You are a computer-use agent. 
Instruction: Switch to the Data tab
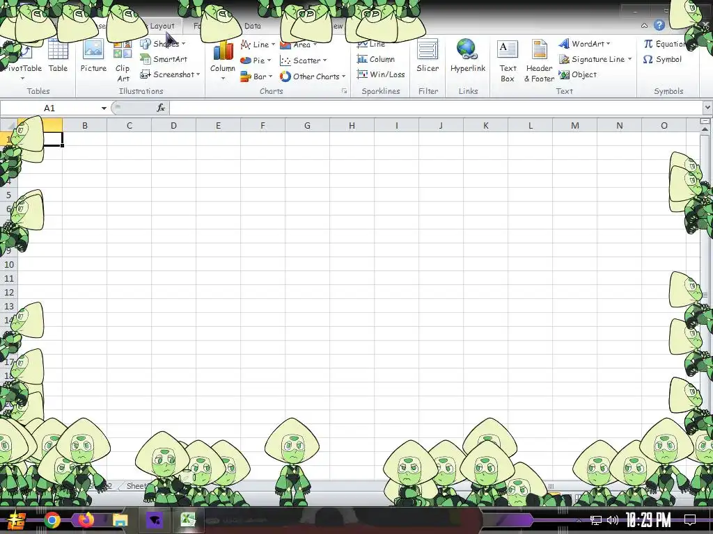[252, 26]
